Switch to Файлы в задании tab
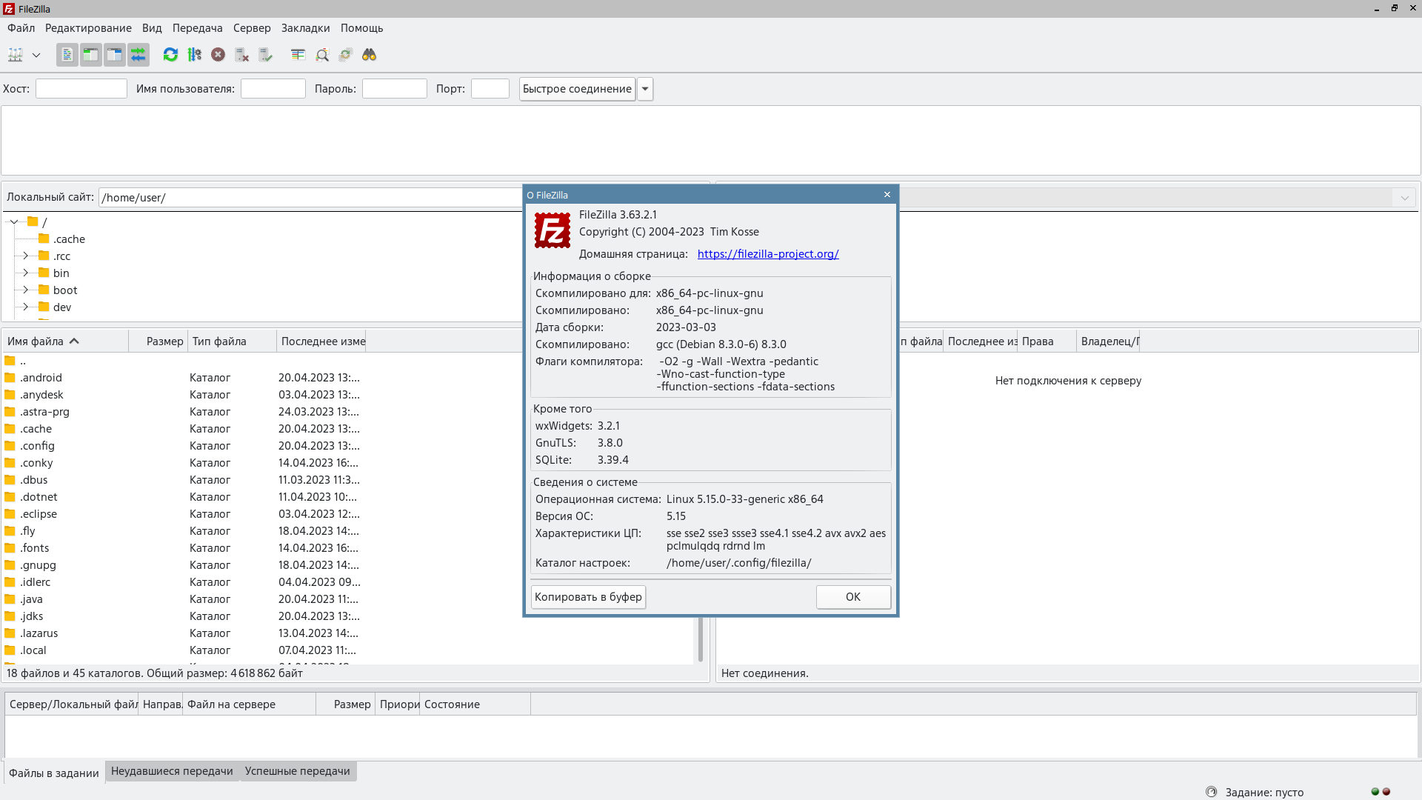The image size is (1422, 800). point(54,773)
